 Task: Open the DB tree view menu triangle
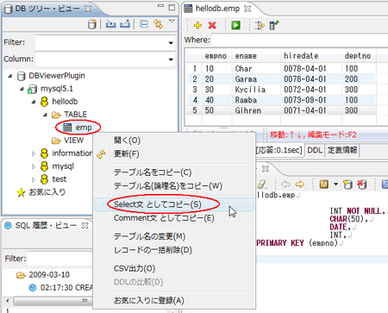[x=172, y=22]
